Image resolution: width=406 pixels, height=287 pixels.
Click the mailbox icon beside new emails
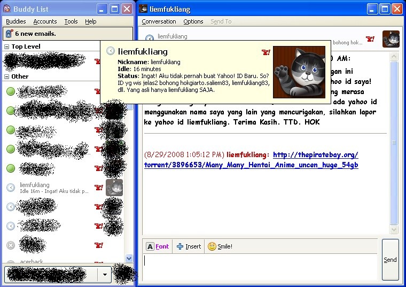[x=9, y=34]
